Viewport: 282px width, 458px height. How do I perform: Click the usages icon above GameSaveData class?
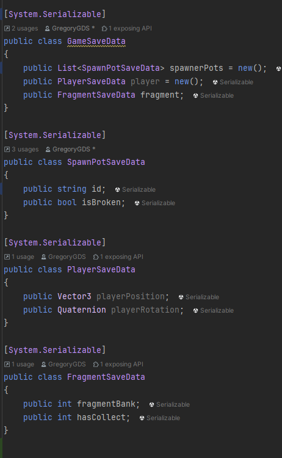(x=7, y=28)
